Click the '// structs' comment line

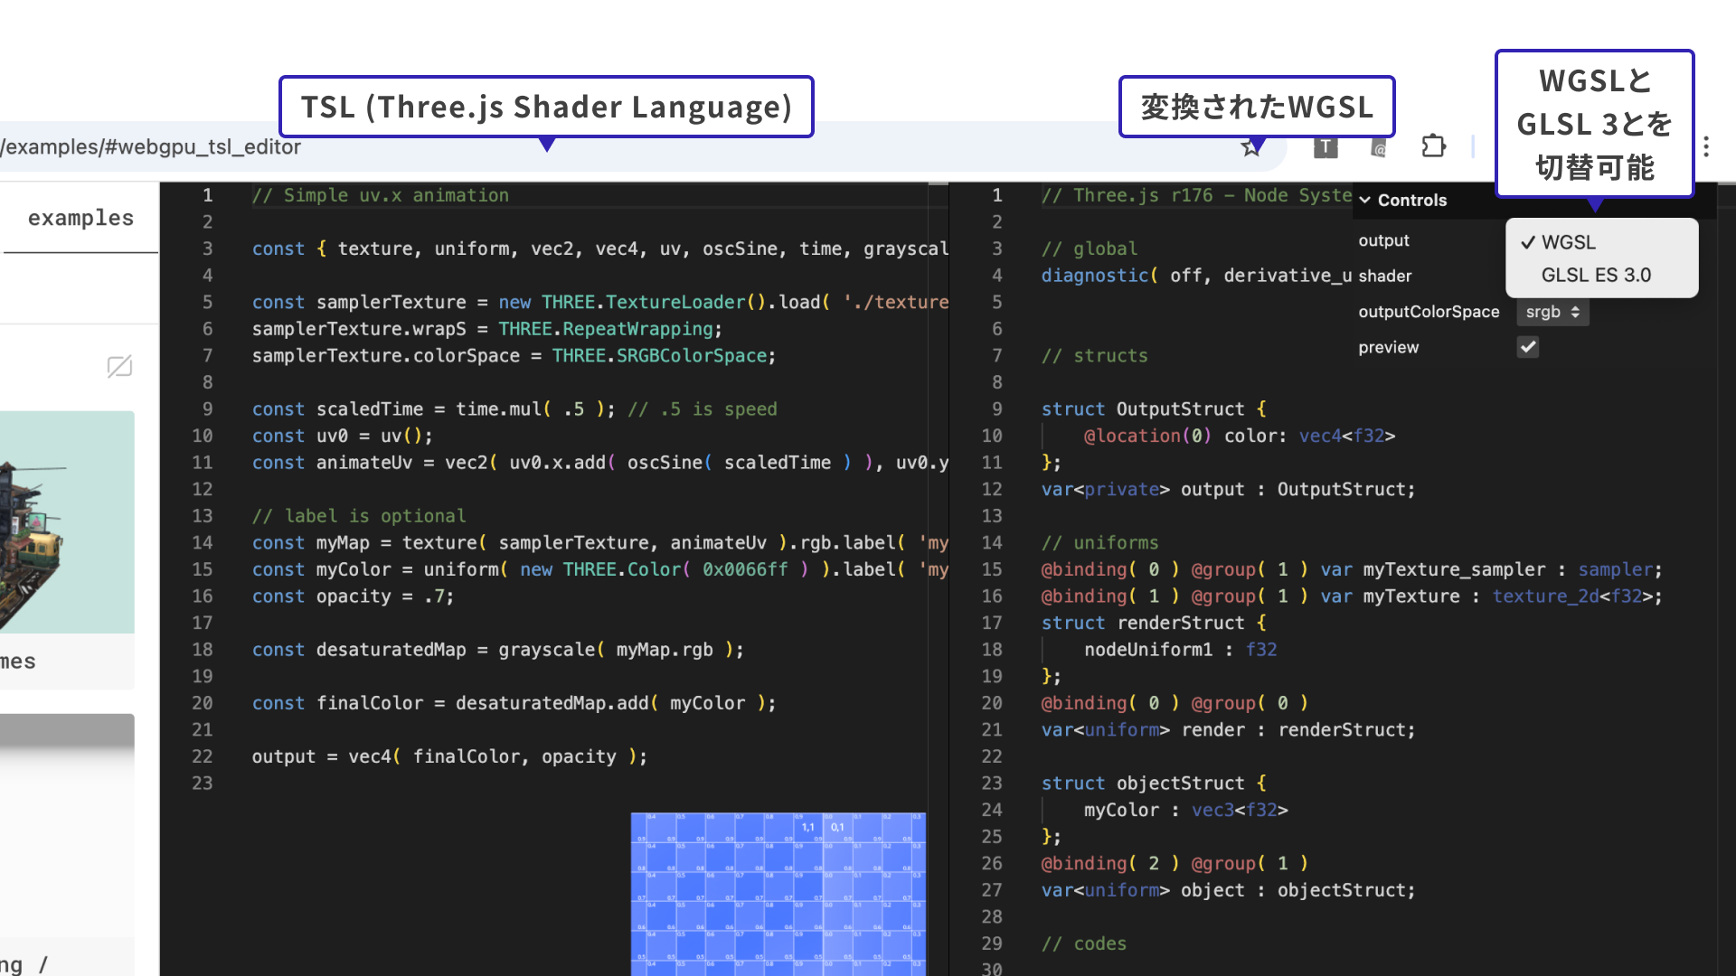click(1094, 356)
